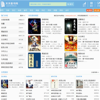The width and height of the screenshot is (100, 100).
Task: Click the 注册 register button
Action: coord(97,10)
